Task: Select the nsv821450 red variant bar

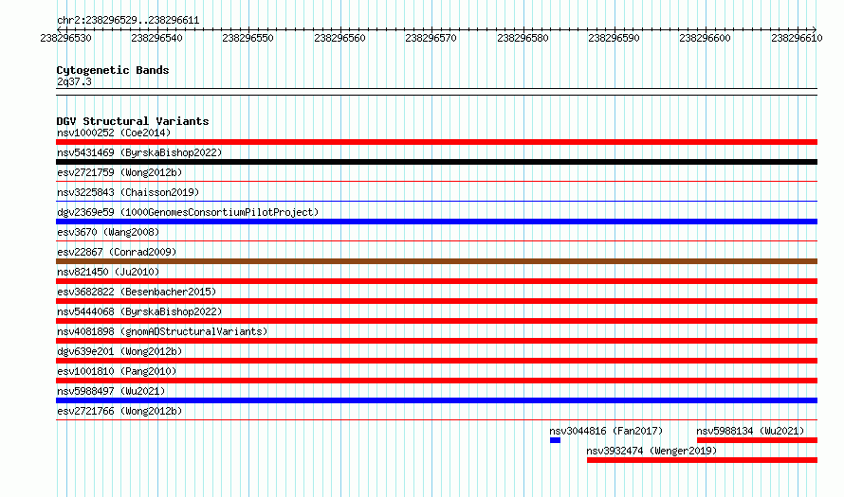Action: pyautogui.click(x=436, y=281)
